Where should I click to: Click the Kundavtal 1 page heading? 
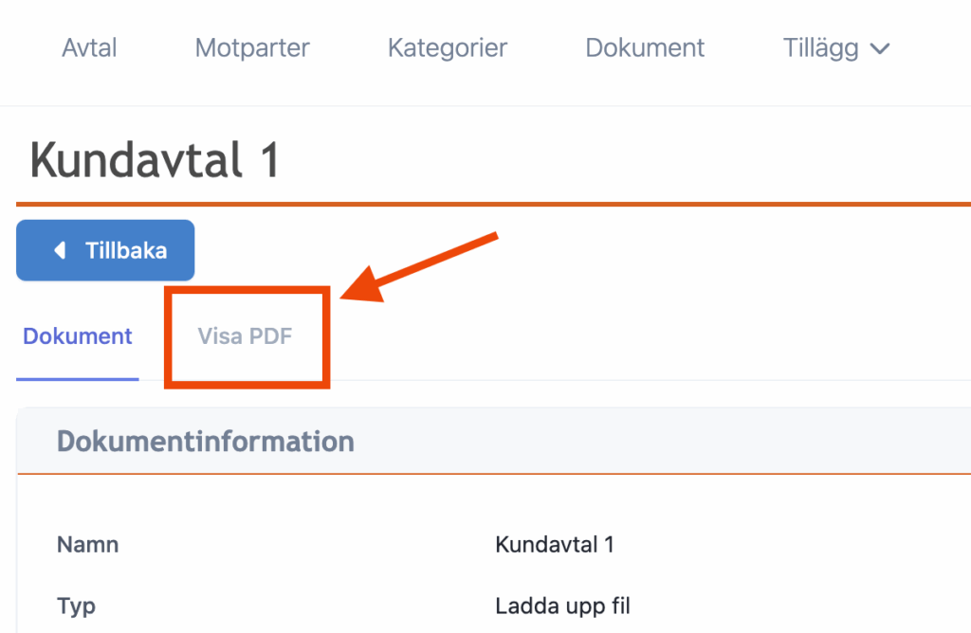click(156, 159)
